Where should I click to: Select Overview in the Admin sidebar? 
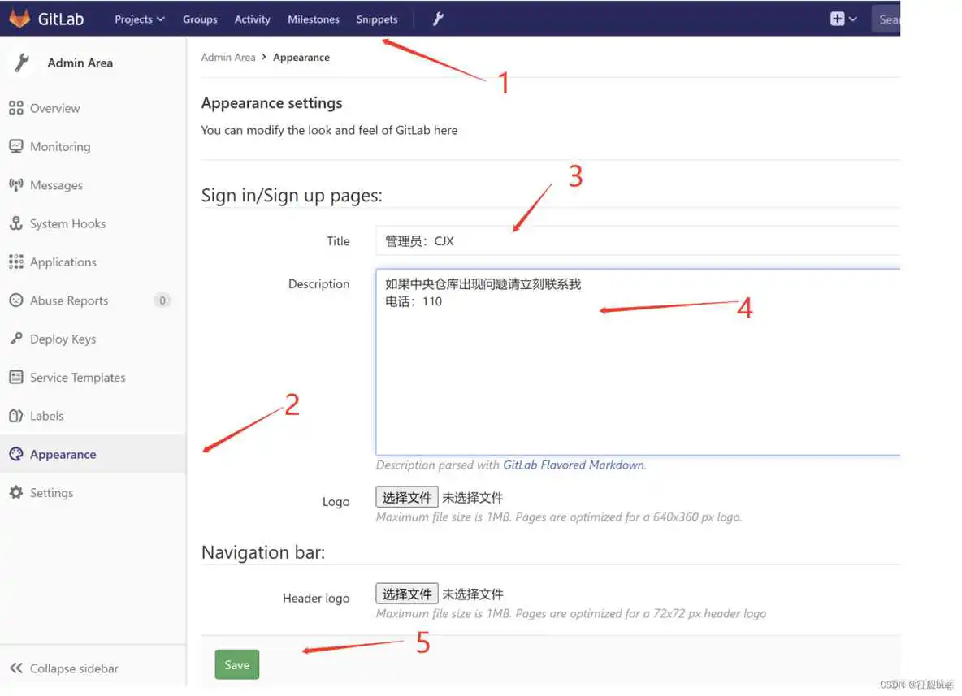pyautogui.click(x=54, y=107)
